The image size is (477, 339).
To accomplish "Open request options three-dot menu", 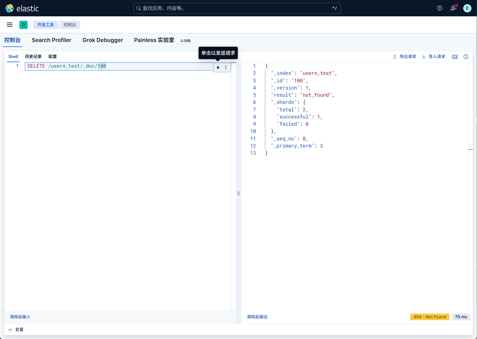I will pos(226,67).
